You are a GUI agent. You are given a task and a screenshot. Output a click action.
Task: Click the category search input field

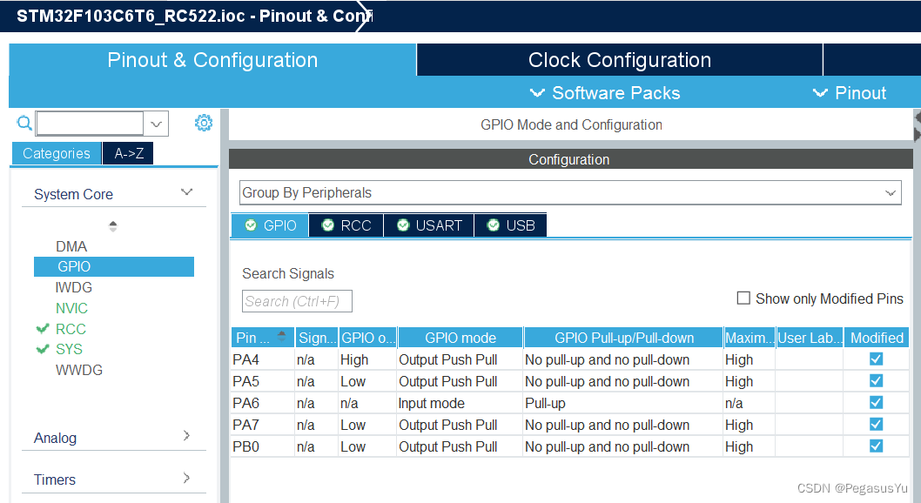(x=90, y=124)
